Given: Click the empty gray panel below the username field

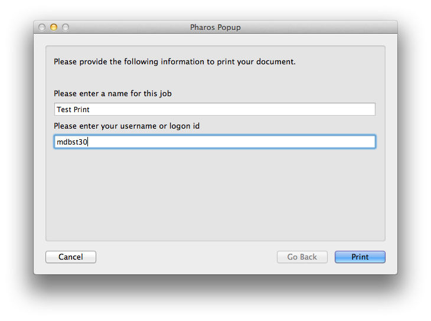Looking at the screenshot, I should tap(215, 195).
